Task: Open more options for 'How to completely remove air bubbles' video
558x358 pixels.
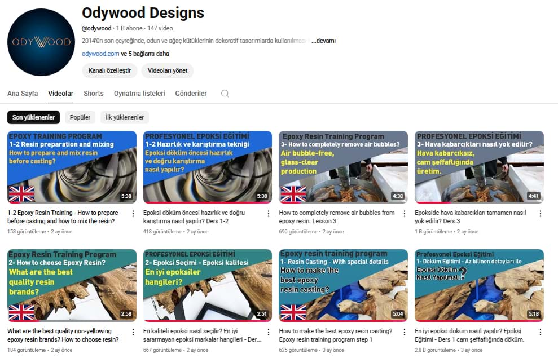Action: coord(405,213)
